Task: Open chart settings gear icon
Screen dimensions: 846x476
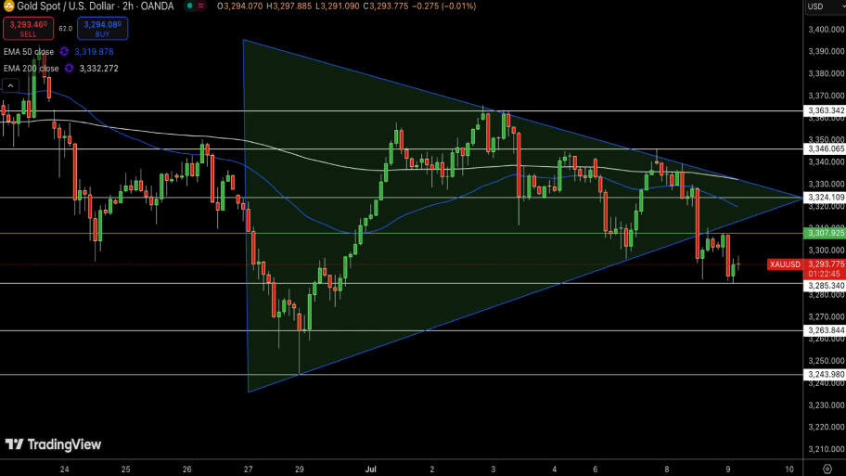Action: [827, 469]
